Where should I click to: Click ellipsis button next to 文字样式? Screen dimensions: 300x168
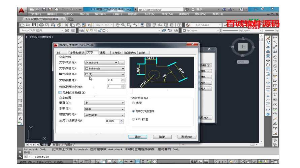click(122, 62)
